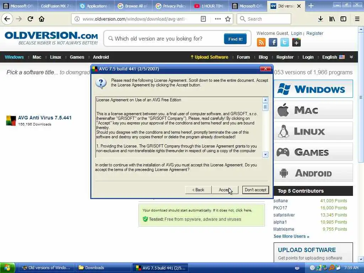The width and height of the screenshot is (364, 273).
Task: Click the See More Users link
Action: [x=291, y=236]
